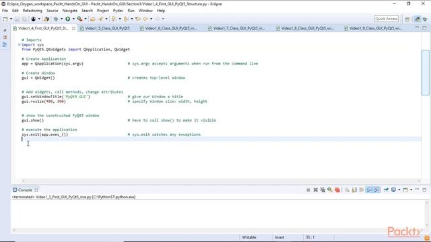431x242 pixels.
Task: Open the Run button dropdown arrow
Action: point(73,19)
